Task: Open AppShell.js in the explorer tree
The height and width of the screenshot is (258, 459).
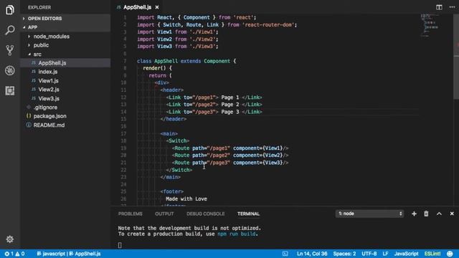Action: pos(52,63)
